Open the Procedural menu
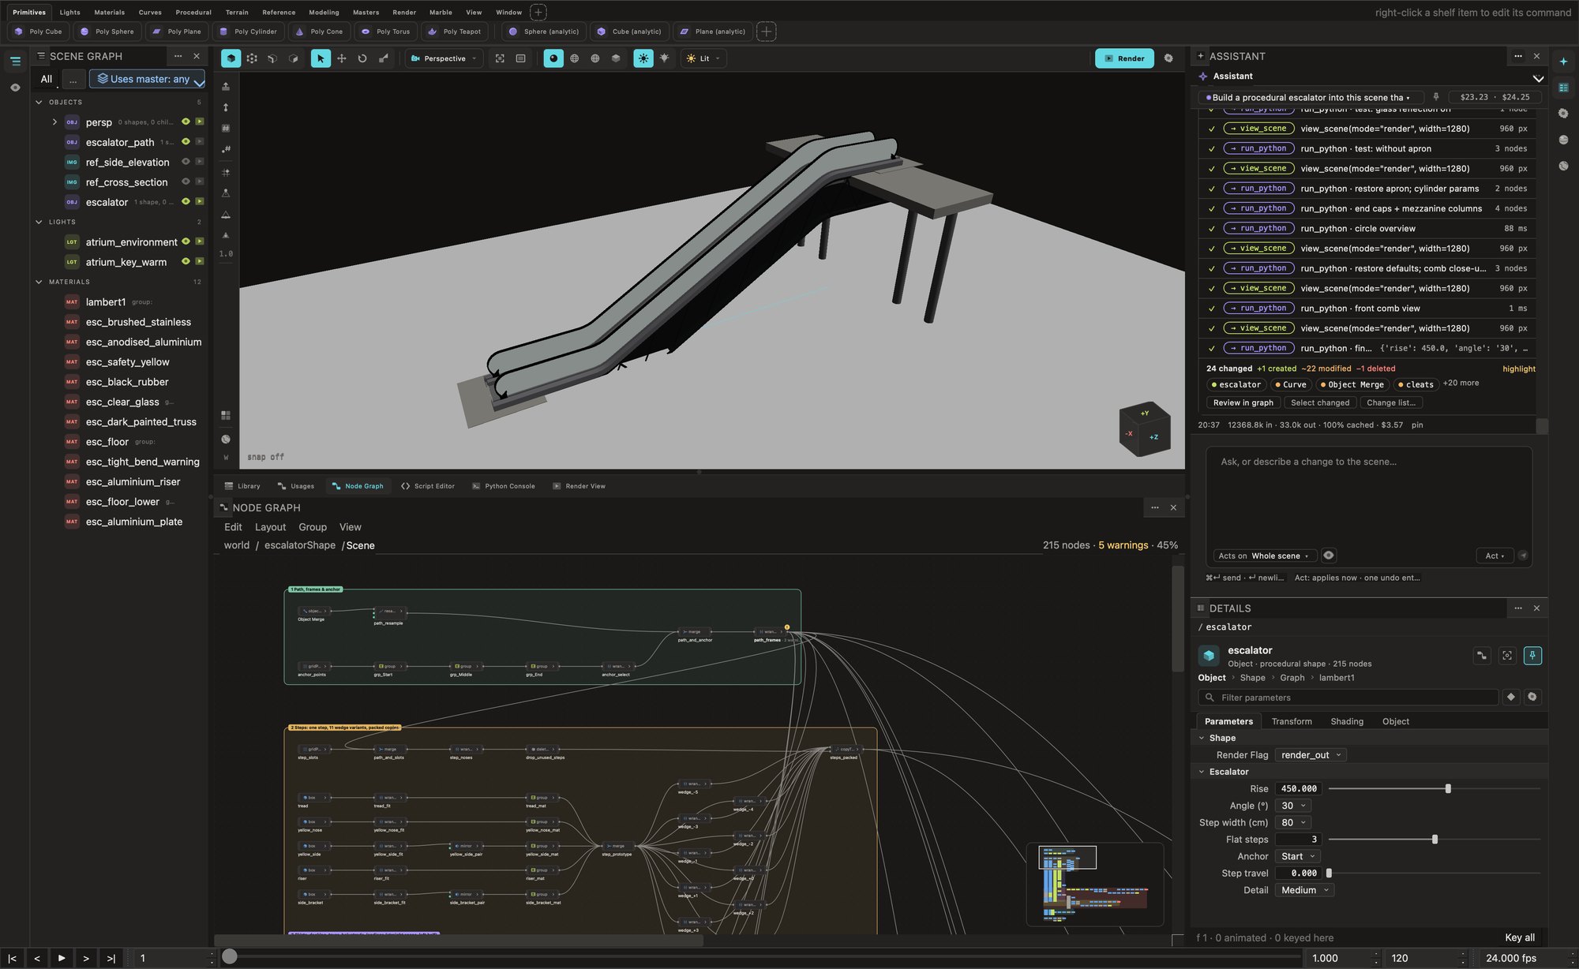This screenshot has width=1579, height=969. point(193,13)
